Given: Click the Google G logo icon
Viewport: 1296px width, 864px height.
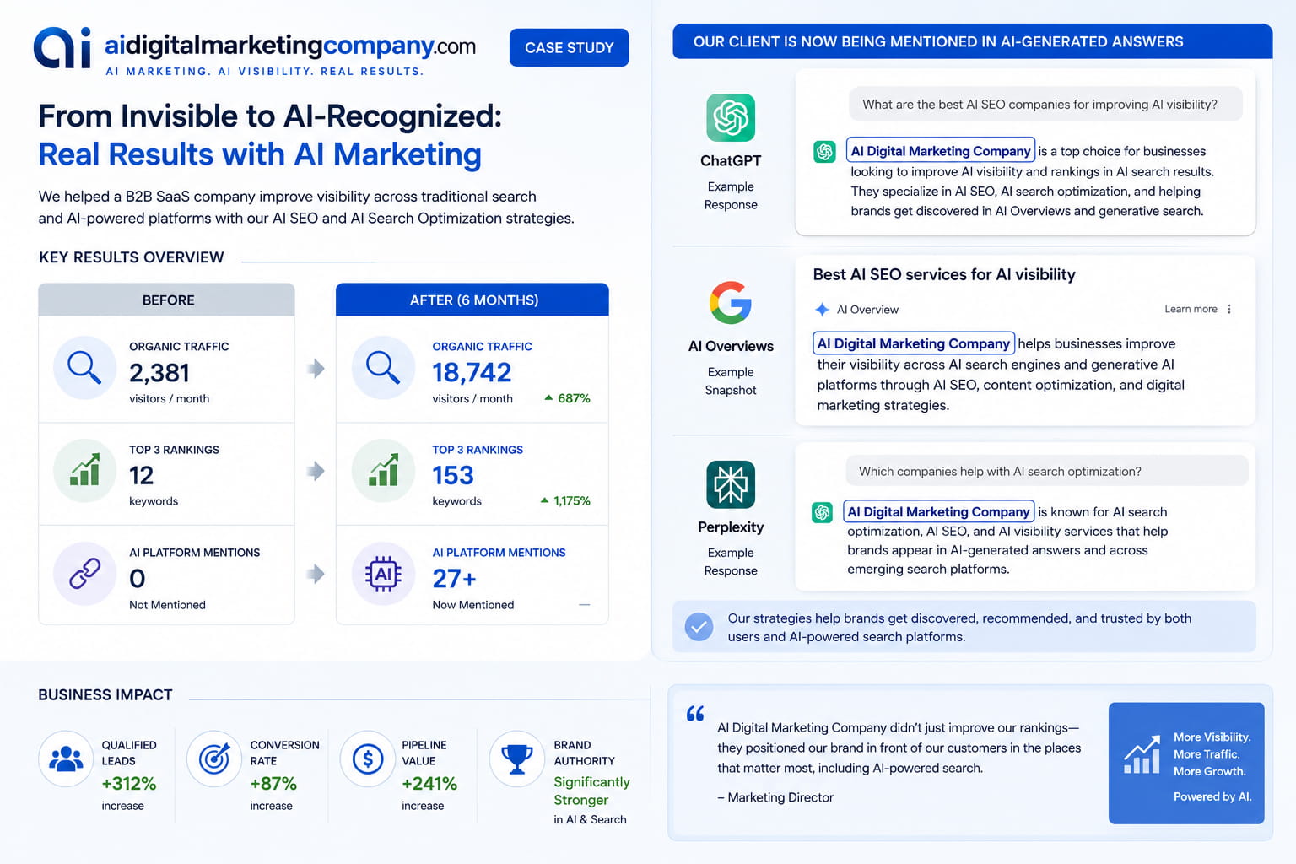Looking at the screenshot, I should point(731,303).
